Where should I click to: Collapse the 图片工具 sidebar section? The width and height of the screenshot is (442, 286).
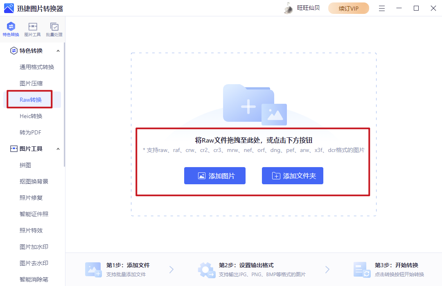point(58,148)
